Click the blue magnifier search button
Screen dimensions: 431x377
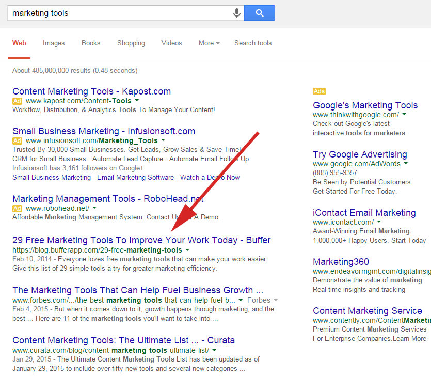(260, 13)
